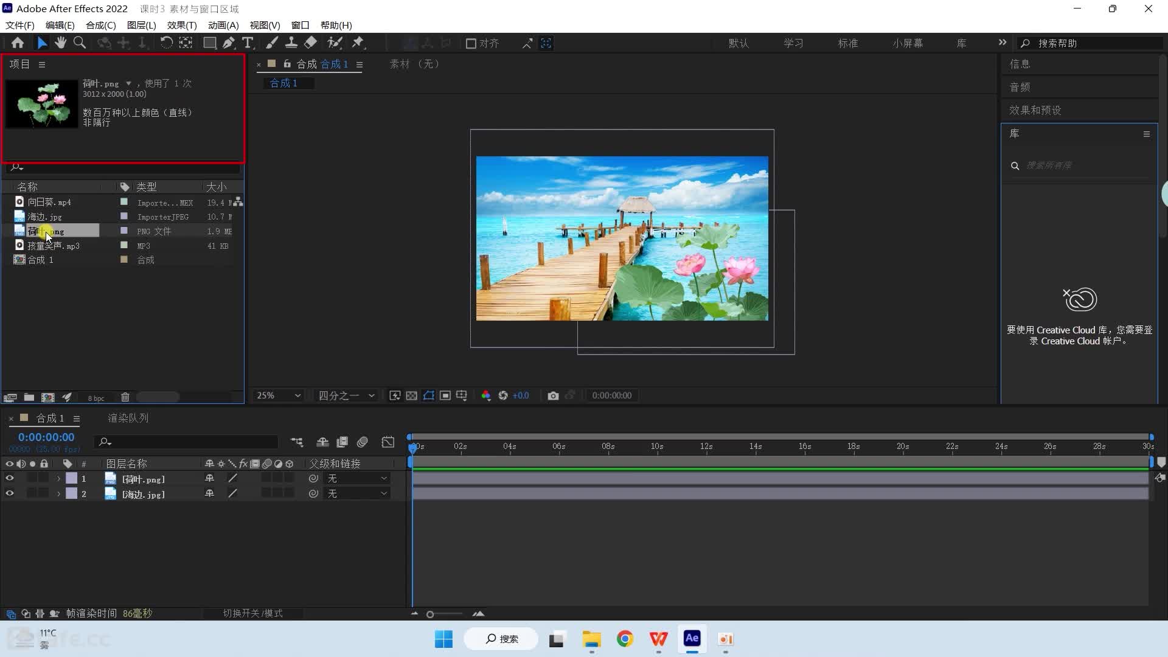
Task: Reset exposure in the viewer
Action: (503, 395)
